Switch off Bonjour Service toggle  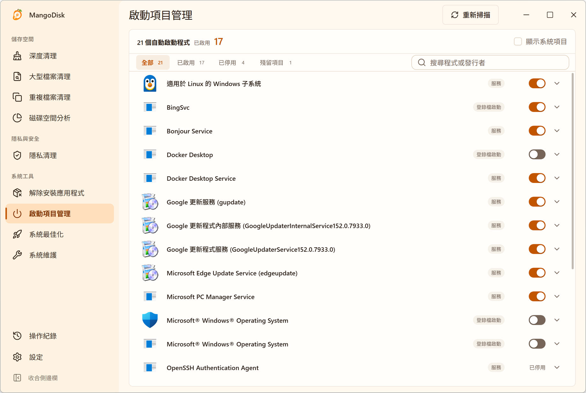[537, 131]
